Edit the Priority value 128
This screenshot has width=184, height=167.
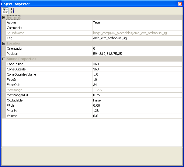(137, 111)
